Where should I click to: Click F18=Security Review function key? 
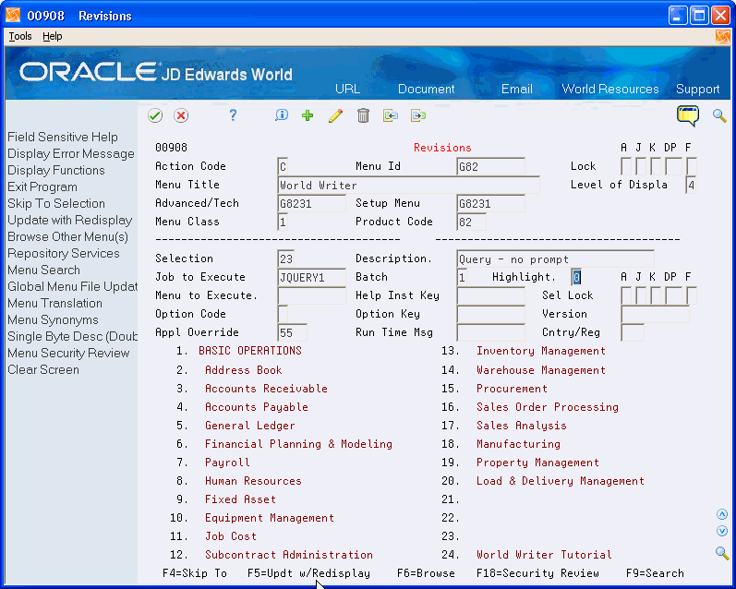(x=537, y=573)
